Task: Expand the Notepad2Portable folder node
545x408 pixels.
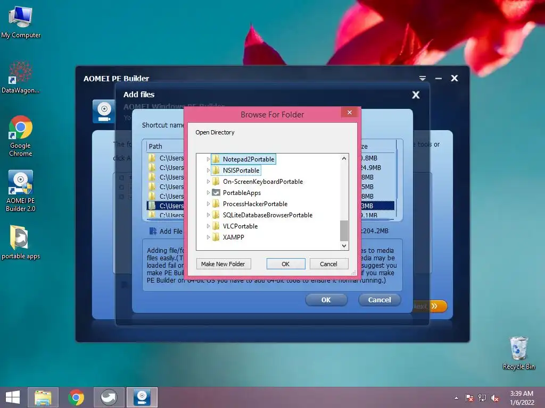Action: tap(208, 159)
